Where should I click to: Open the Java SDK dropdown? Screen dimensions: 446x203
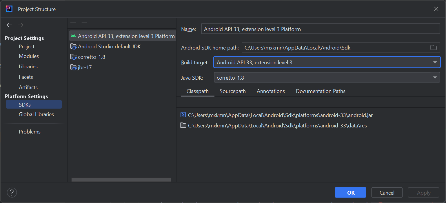[x=327, y=78]
